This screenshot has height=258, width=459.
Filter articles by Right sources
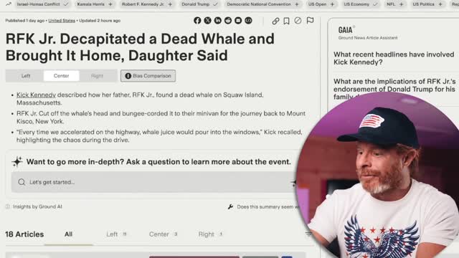coord(210,234)
